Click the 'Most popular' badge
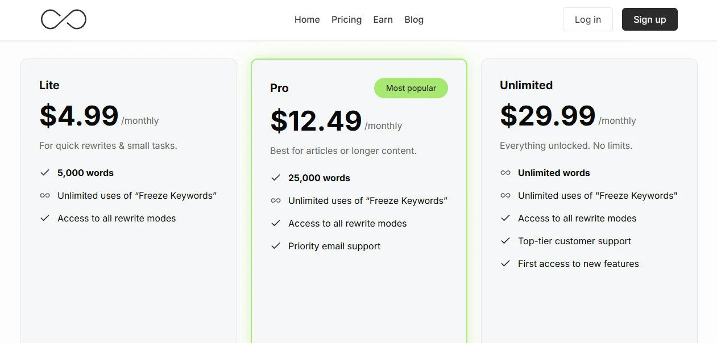The width and height of the screenshot is (717, 343). tap(411, 88)
